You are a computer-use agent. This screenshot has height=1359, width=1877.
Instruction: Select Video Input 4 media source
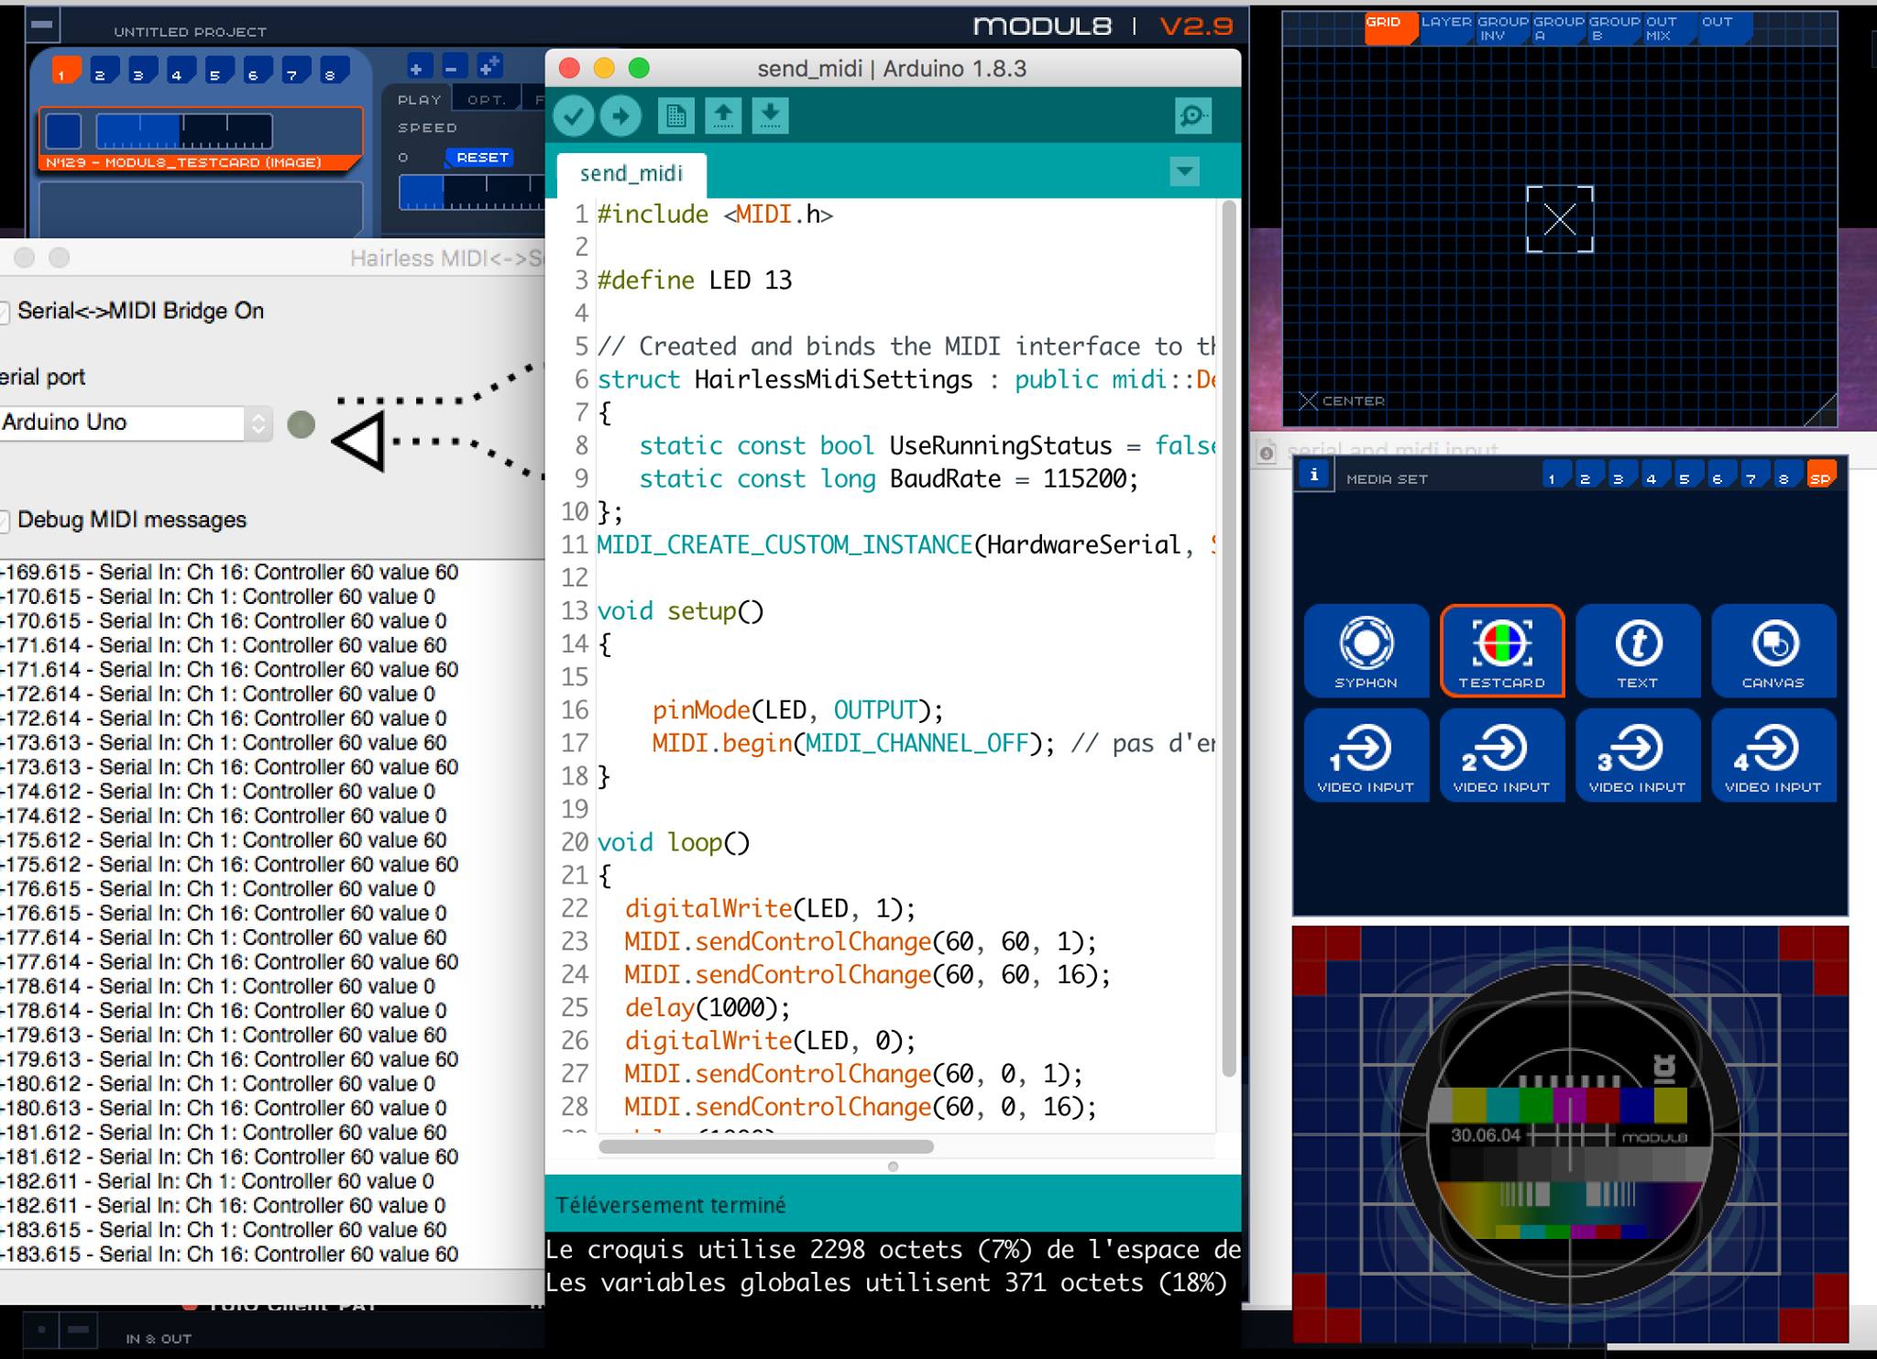point(1773,756)
